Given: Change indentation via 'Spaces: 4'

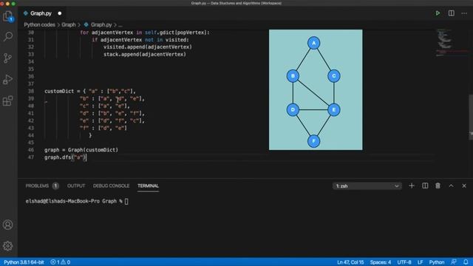Looking at the screenshot, I should click(381, 262).
